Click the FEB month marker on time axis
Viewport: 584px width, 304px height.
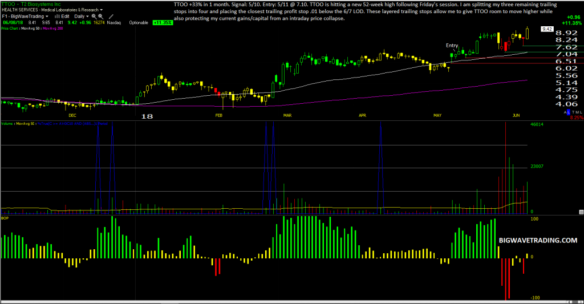218,115
